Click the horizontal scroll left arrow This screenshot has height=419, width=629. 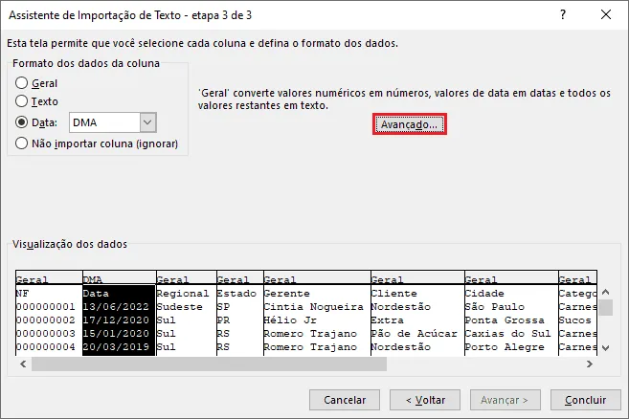click(23, 364)
